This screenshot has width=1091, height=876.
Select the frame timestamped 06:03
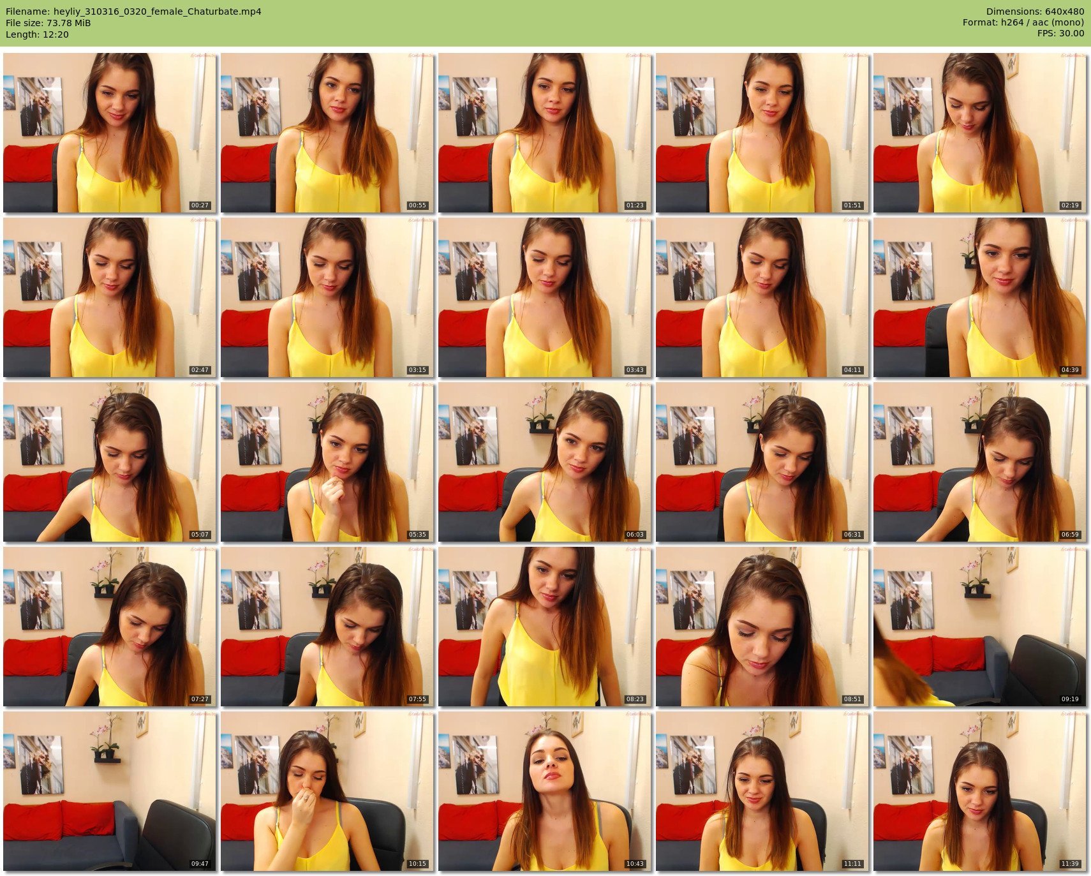[545, 462]
